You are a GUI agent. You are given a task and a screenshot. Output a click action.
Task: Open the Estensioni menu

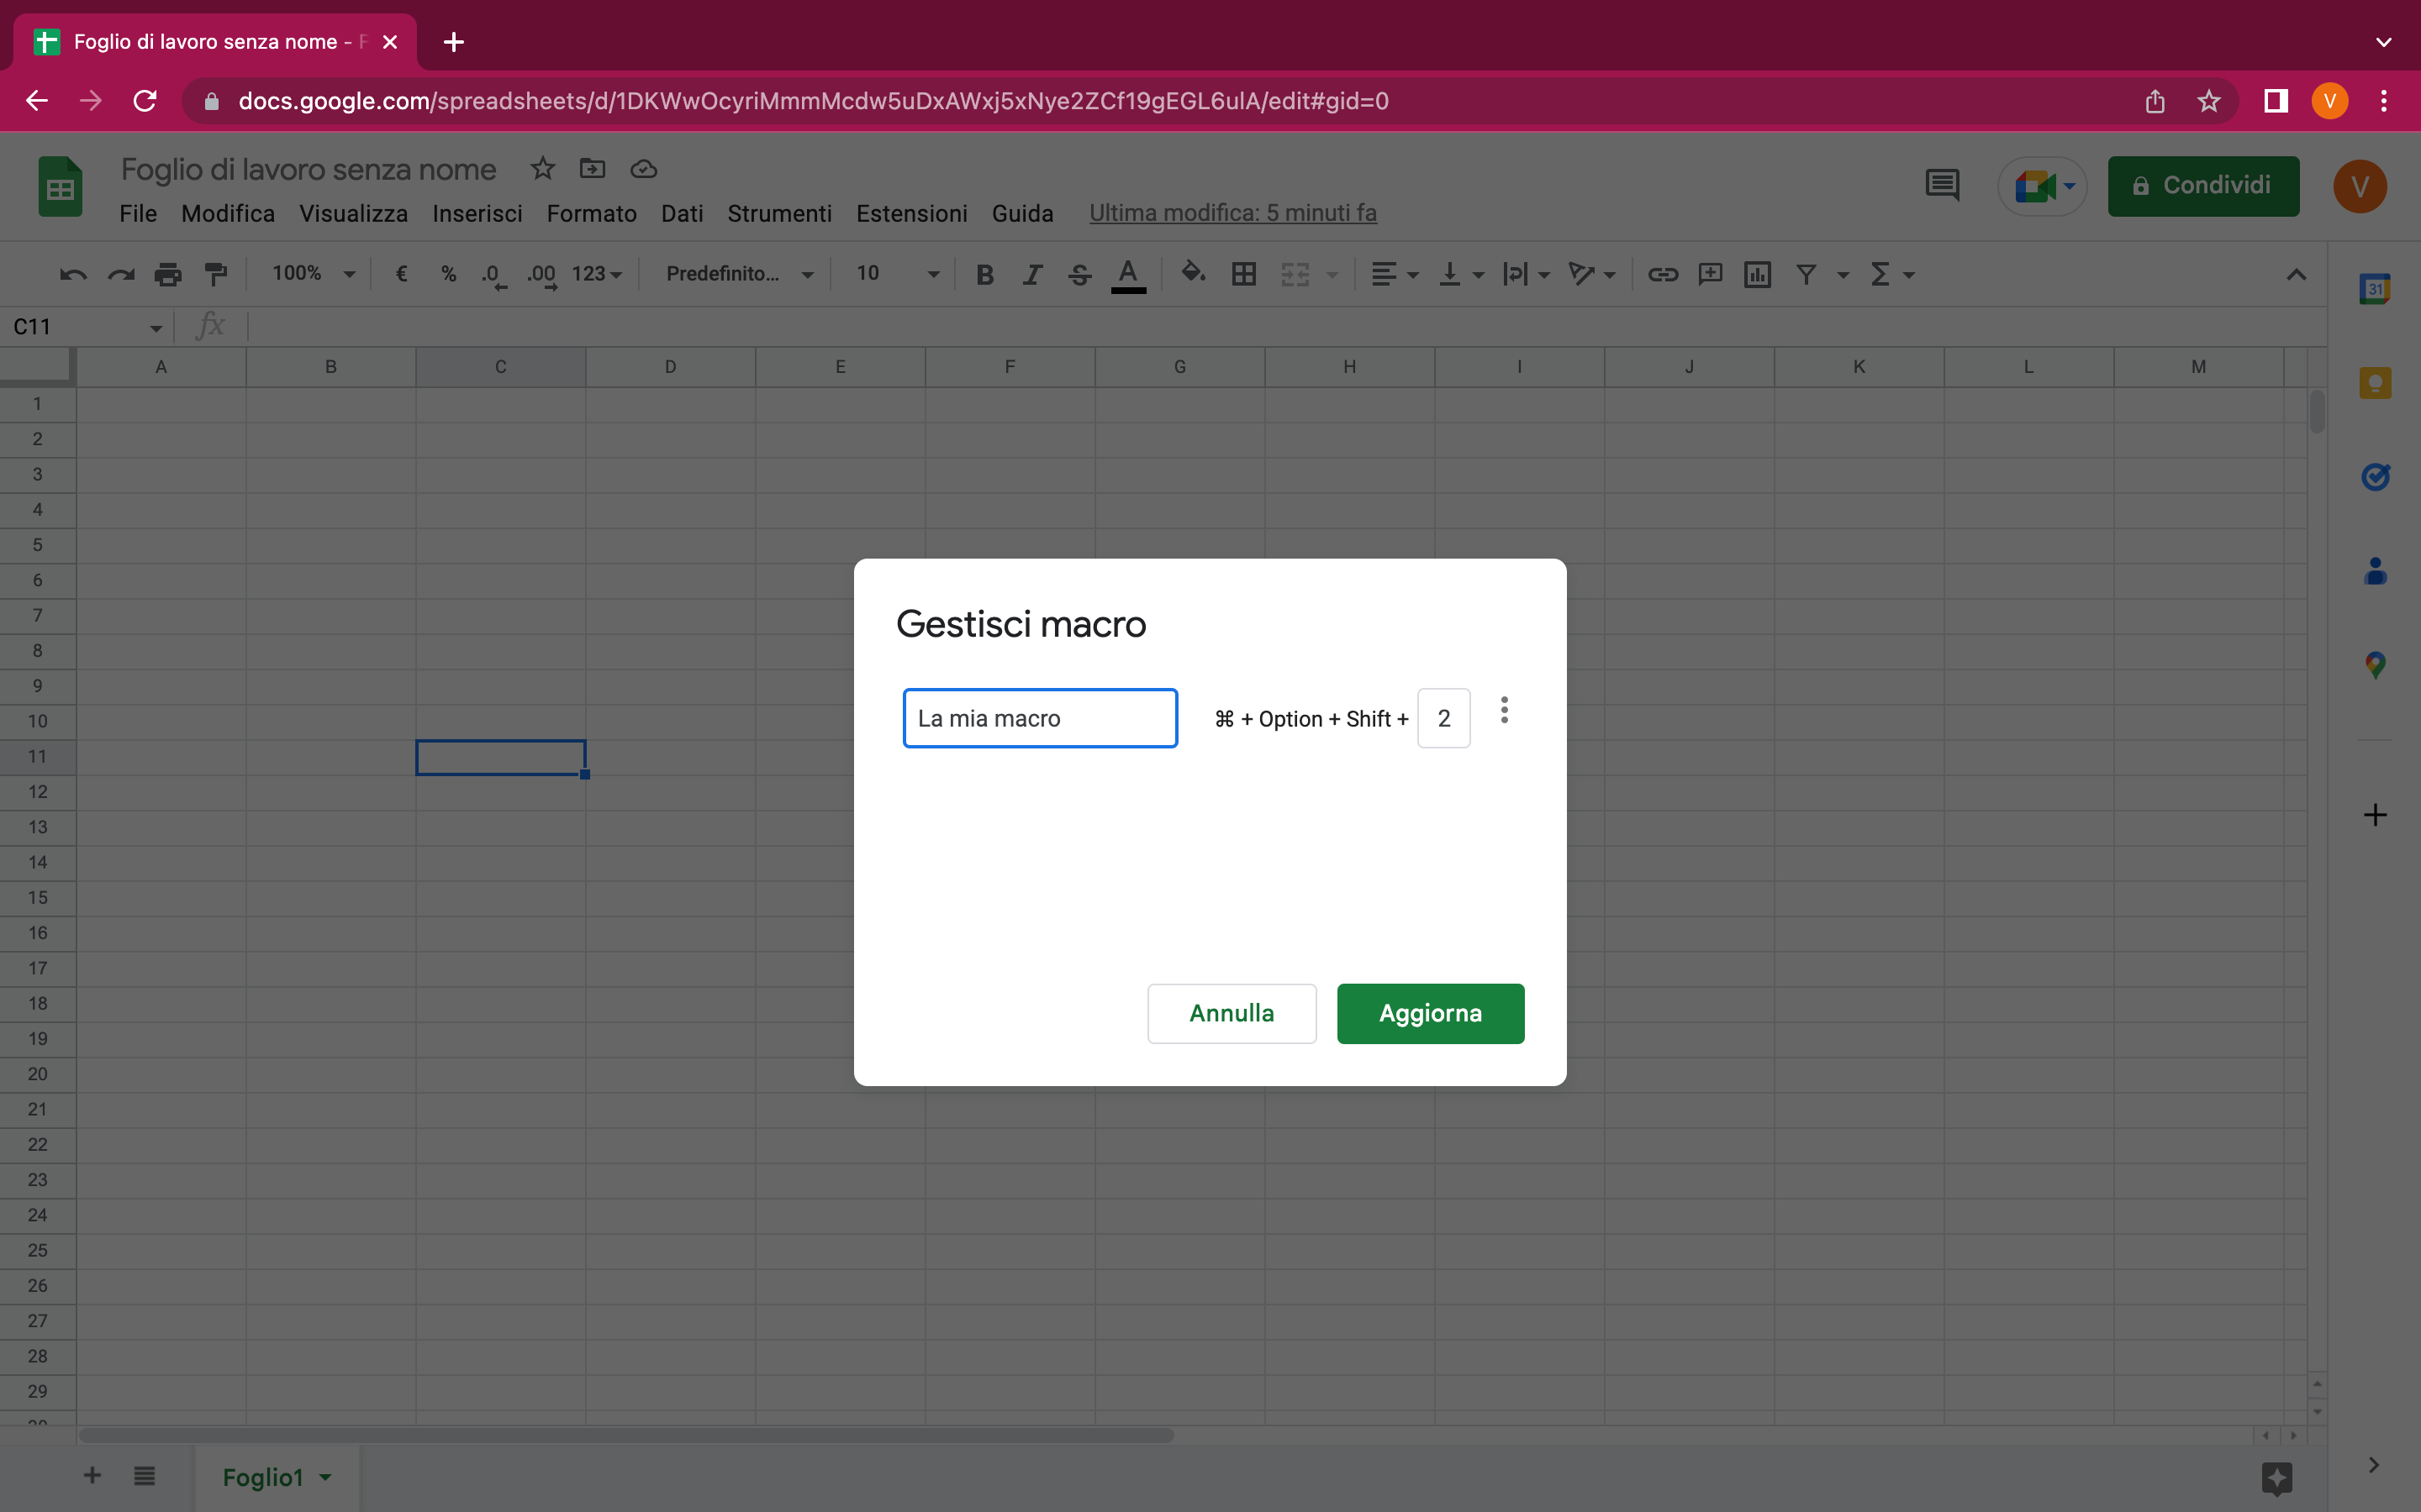click(x=911, y=214)
